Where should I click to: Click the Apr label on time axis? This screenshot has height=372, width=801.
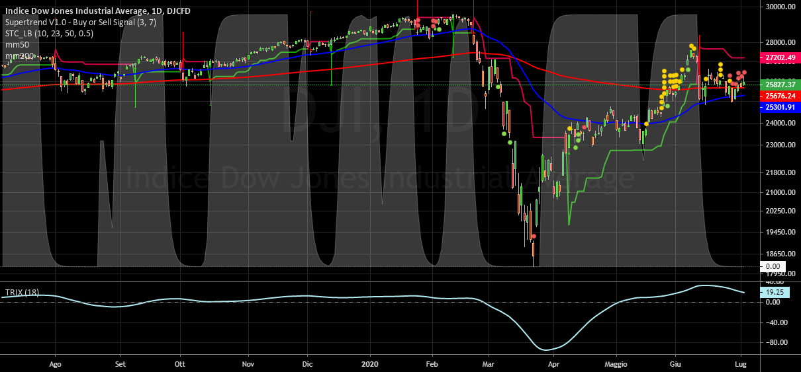pos(554,363)
